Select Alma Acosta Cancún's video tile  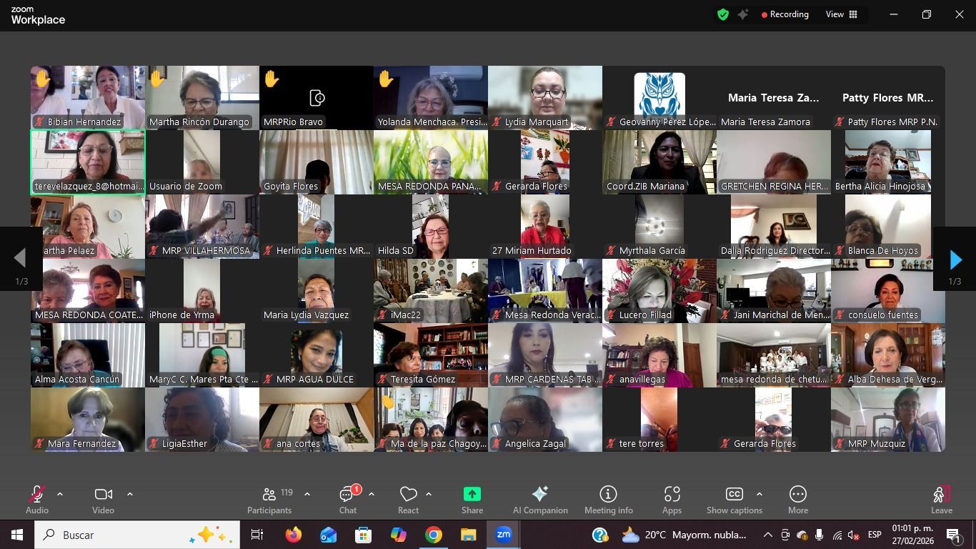88,355
